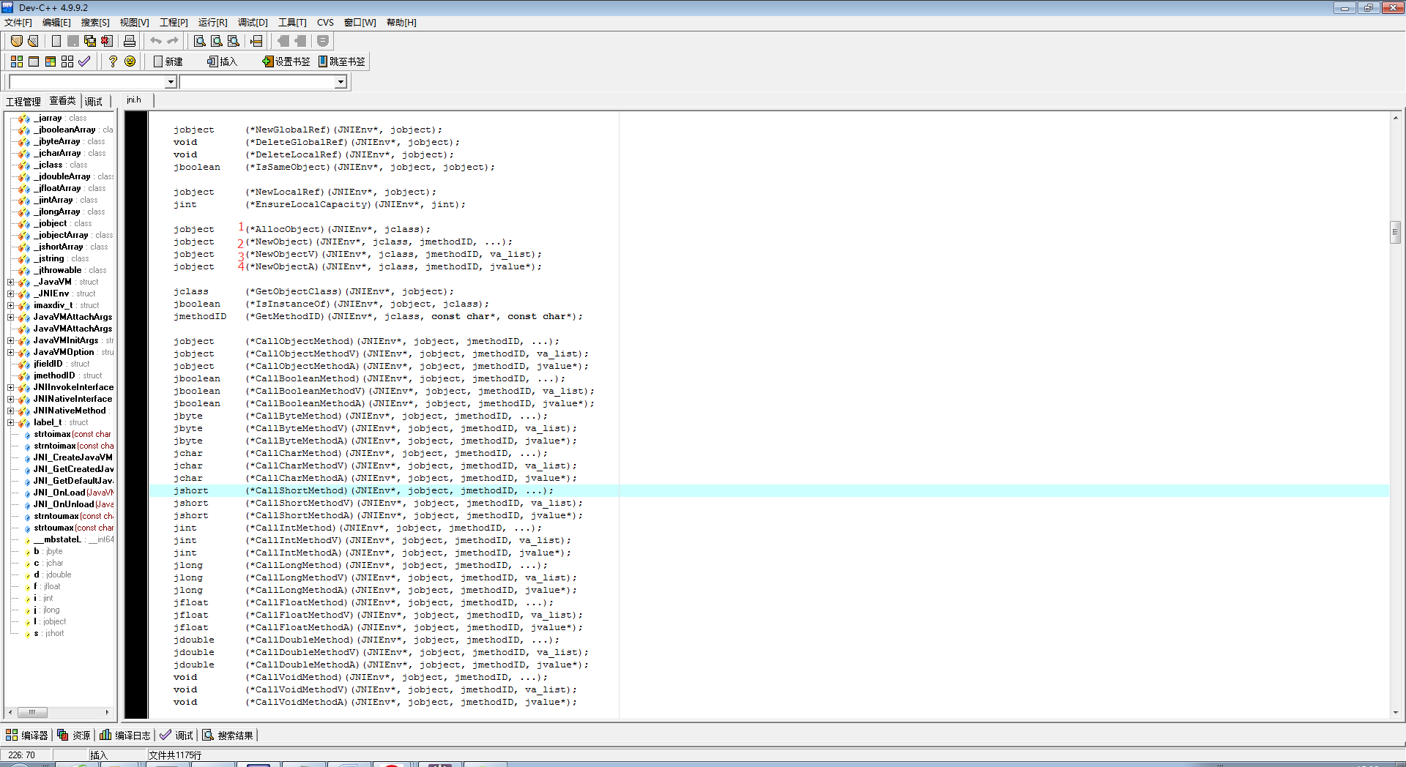
Task: Open the 编辑[E] edit menu
Action: (56, 23)
